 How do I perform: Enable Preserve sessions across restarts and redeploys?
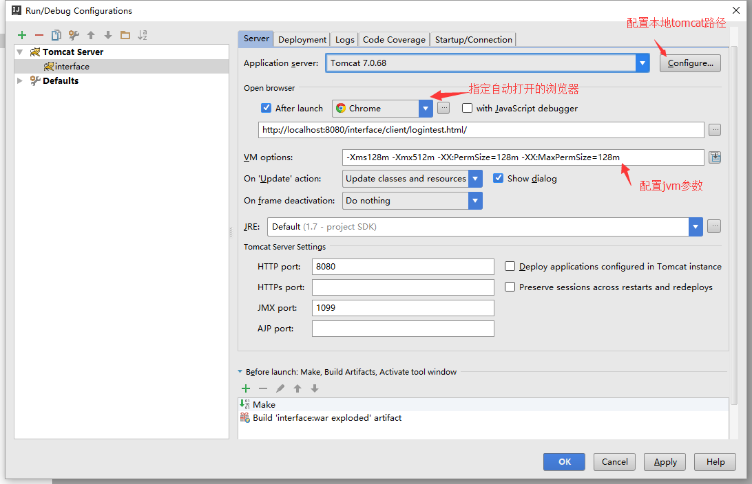point(510,287)
